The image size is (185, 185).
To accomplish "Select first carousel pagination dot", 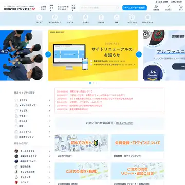I will pyautogui.click(x=90, y=83).
